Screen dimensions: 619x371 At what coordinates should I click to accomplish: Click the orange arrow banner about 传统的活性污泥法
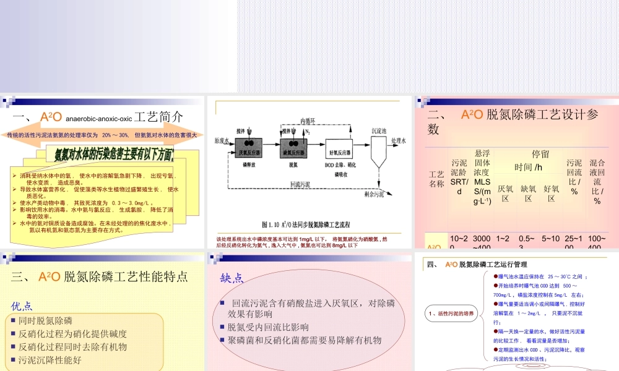(x=102, y=135)
